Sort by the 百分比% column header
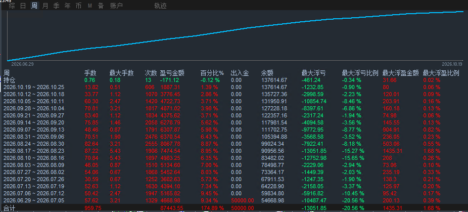The image size is (468, 212). (212, 73)
